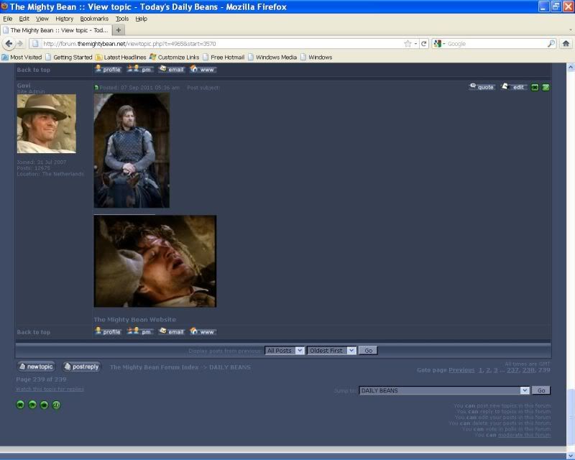Click the Google search input field
This screenshot has height=460, width=575.
tap(496, 44)
